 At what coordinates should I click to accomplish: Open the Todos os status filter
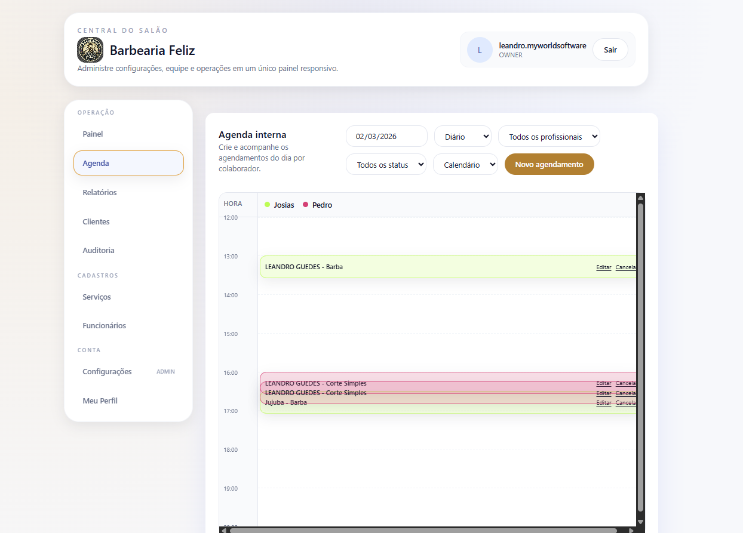click(386, 165)
